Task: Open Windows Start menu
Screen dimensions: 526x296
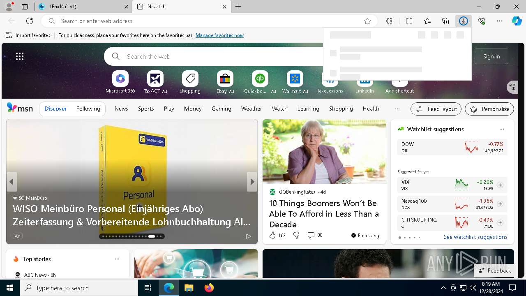Action: (x=10, y=288)
